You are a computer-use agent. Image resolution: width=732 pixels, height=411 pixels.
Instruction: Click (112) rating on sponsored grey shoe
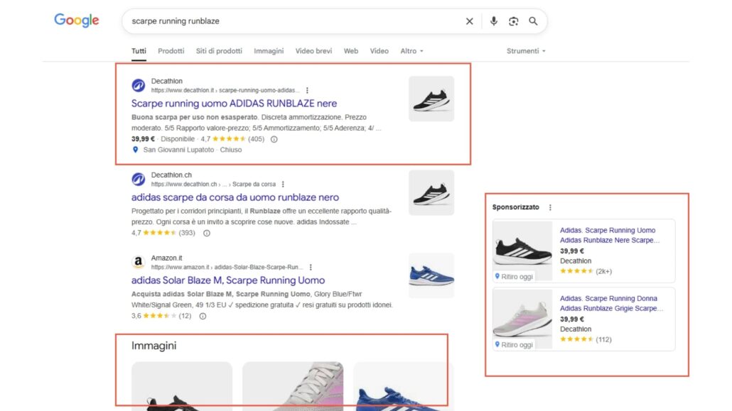[x=603, y=339]
